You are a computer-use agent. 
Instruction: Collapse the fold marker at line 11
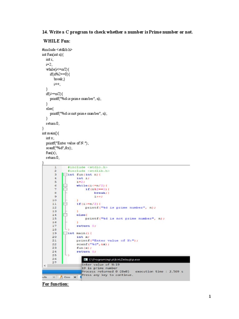tap(65, 204)
